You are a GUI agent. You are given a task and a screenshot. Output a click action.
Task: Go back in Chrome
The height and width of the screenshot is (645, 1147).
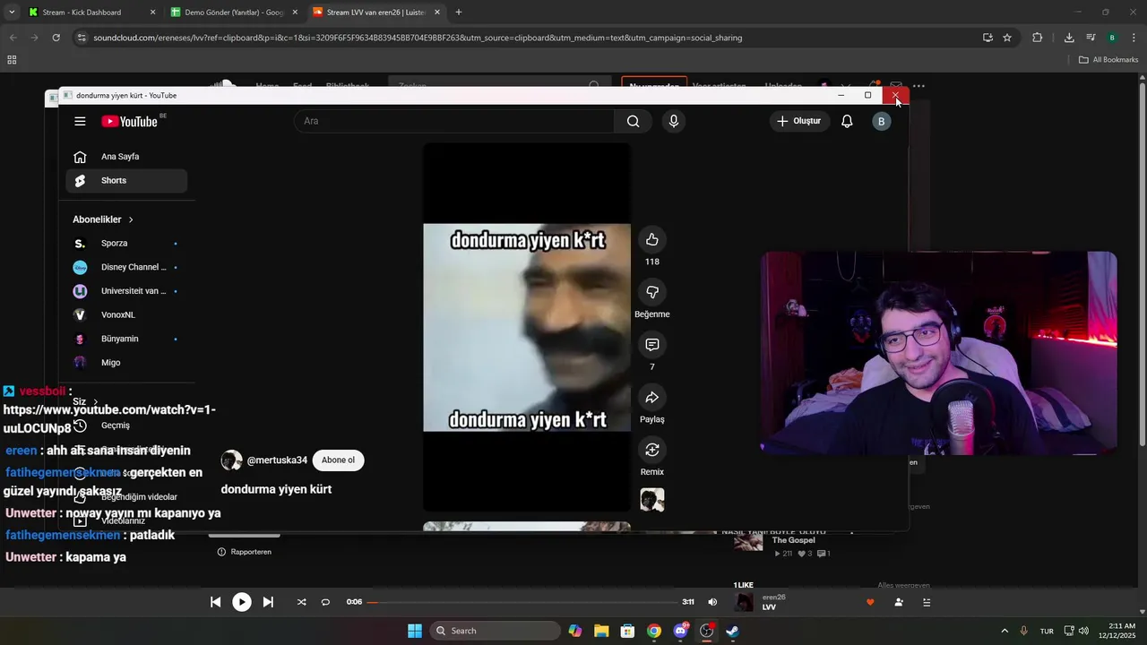click(x=13, y=38)
